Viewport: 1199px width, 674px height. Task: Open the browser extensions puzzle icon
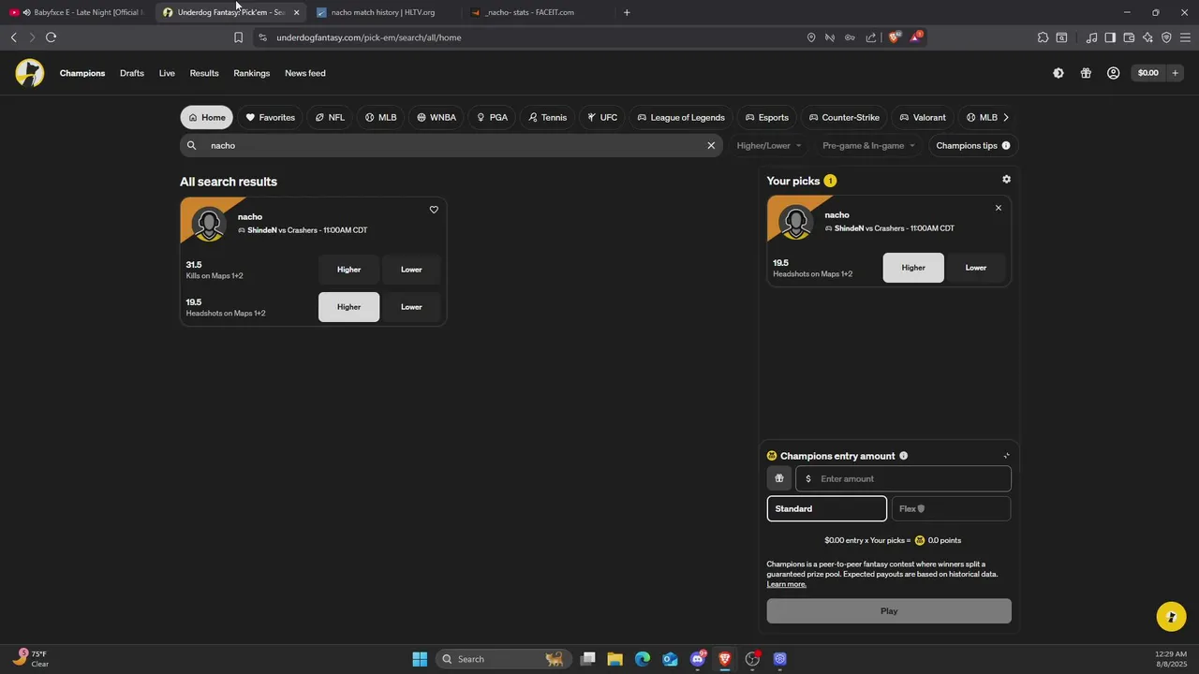pos(1043,37)
